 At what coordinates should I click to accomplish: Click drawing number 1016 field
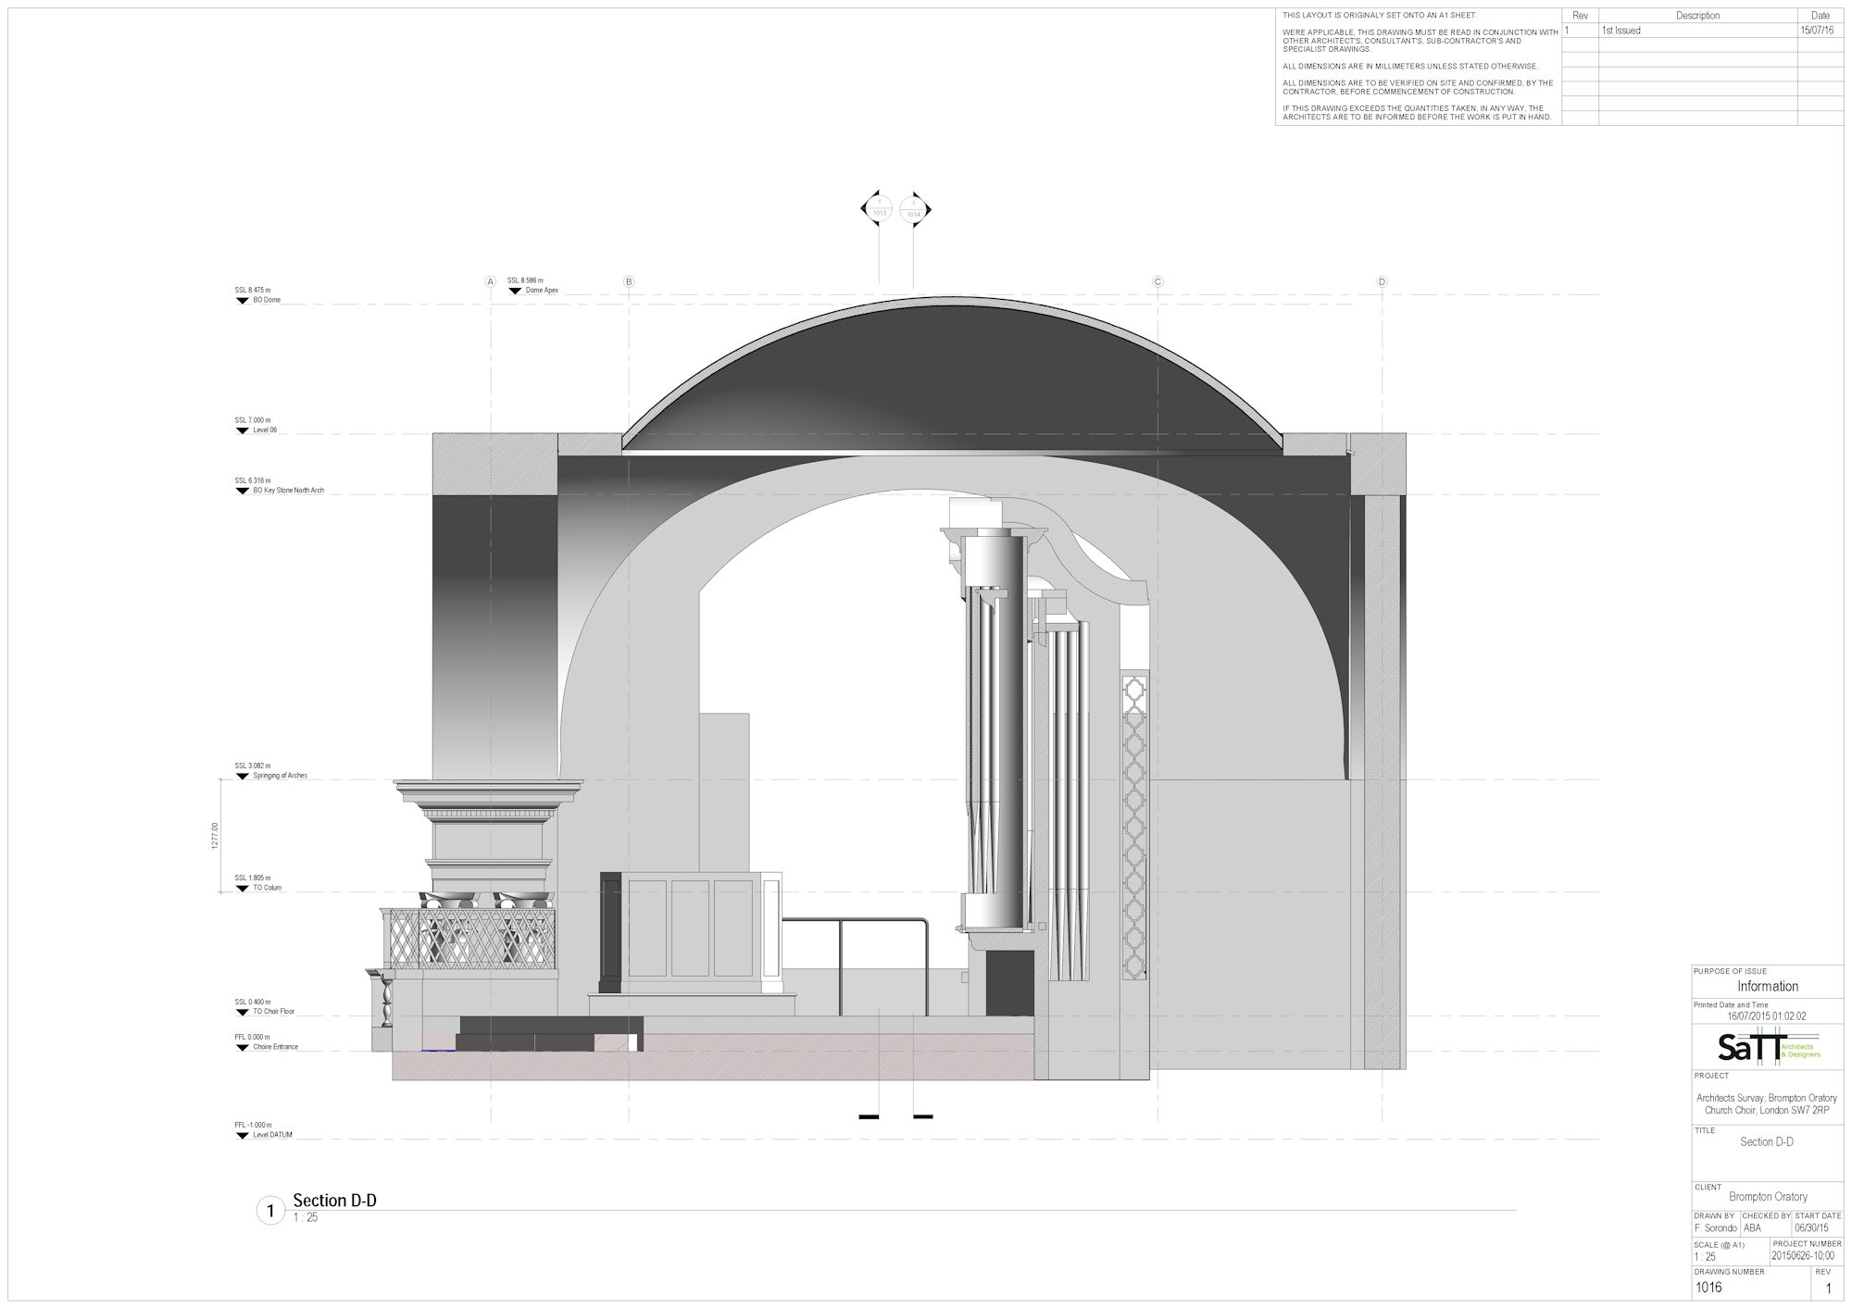pos(1709,1287)
